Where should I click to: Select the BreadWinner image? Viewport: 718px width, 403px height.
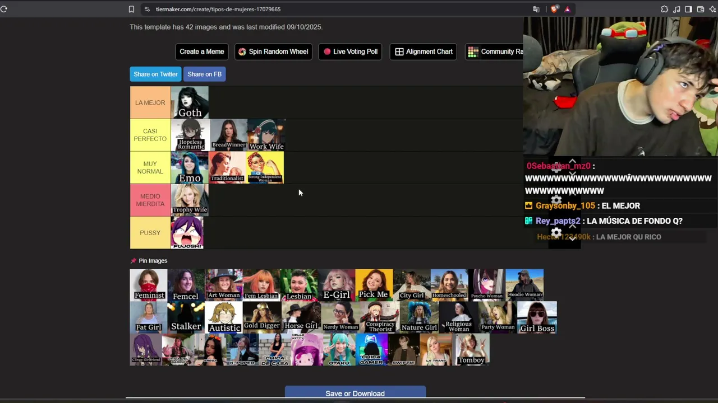(x=228, y=135)
